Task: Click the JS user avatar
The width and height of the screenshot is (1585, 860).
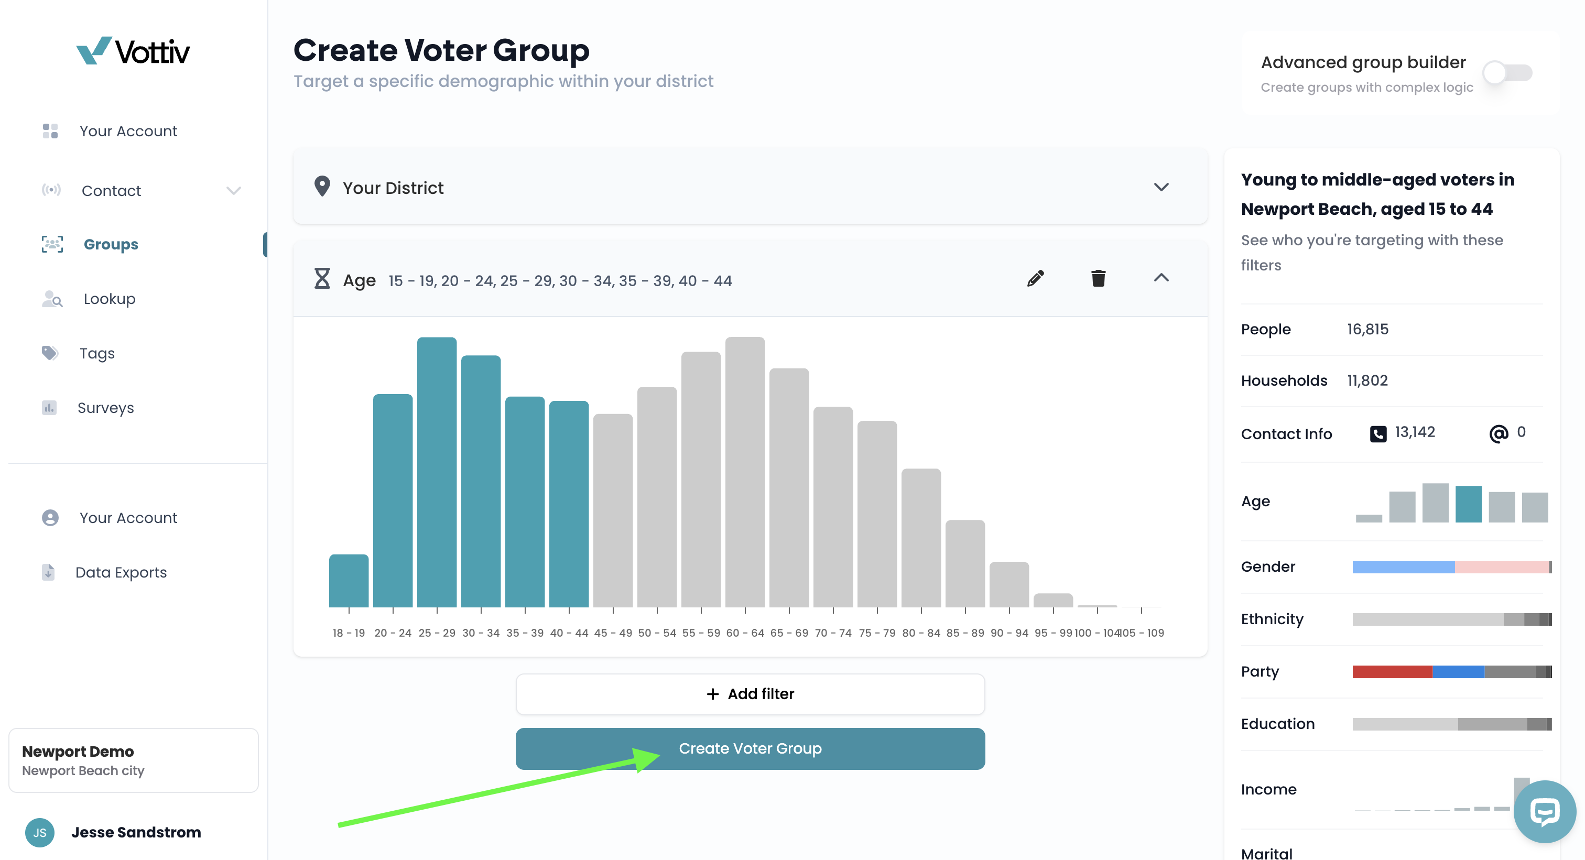Action: click(40, 832)
